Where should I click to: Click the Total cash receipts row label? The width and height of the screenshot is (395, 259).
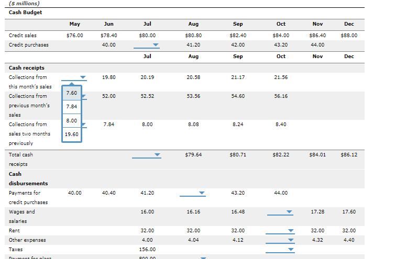point(20,160)
